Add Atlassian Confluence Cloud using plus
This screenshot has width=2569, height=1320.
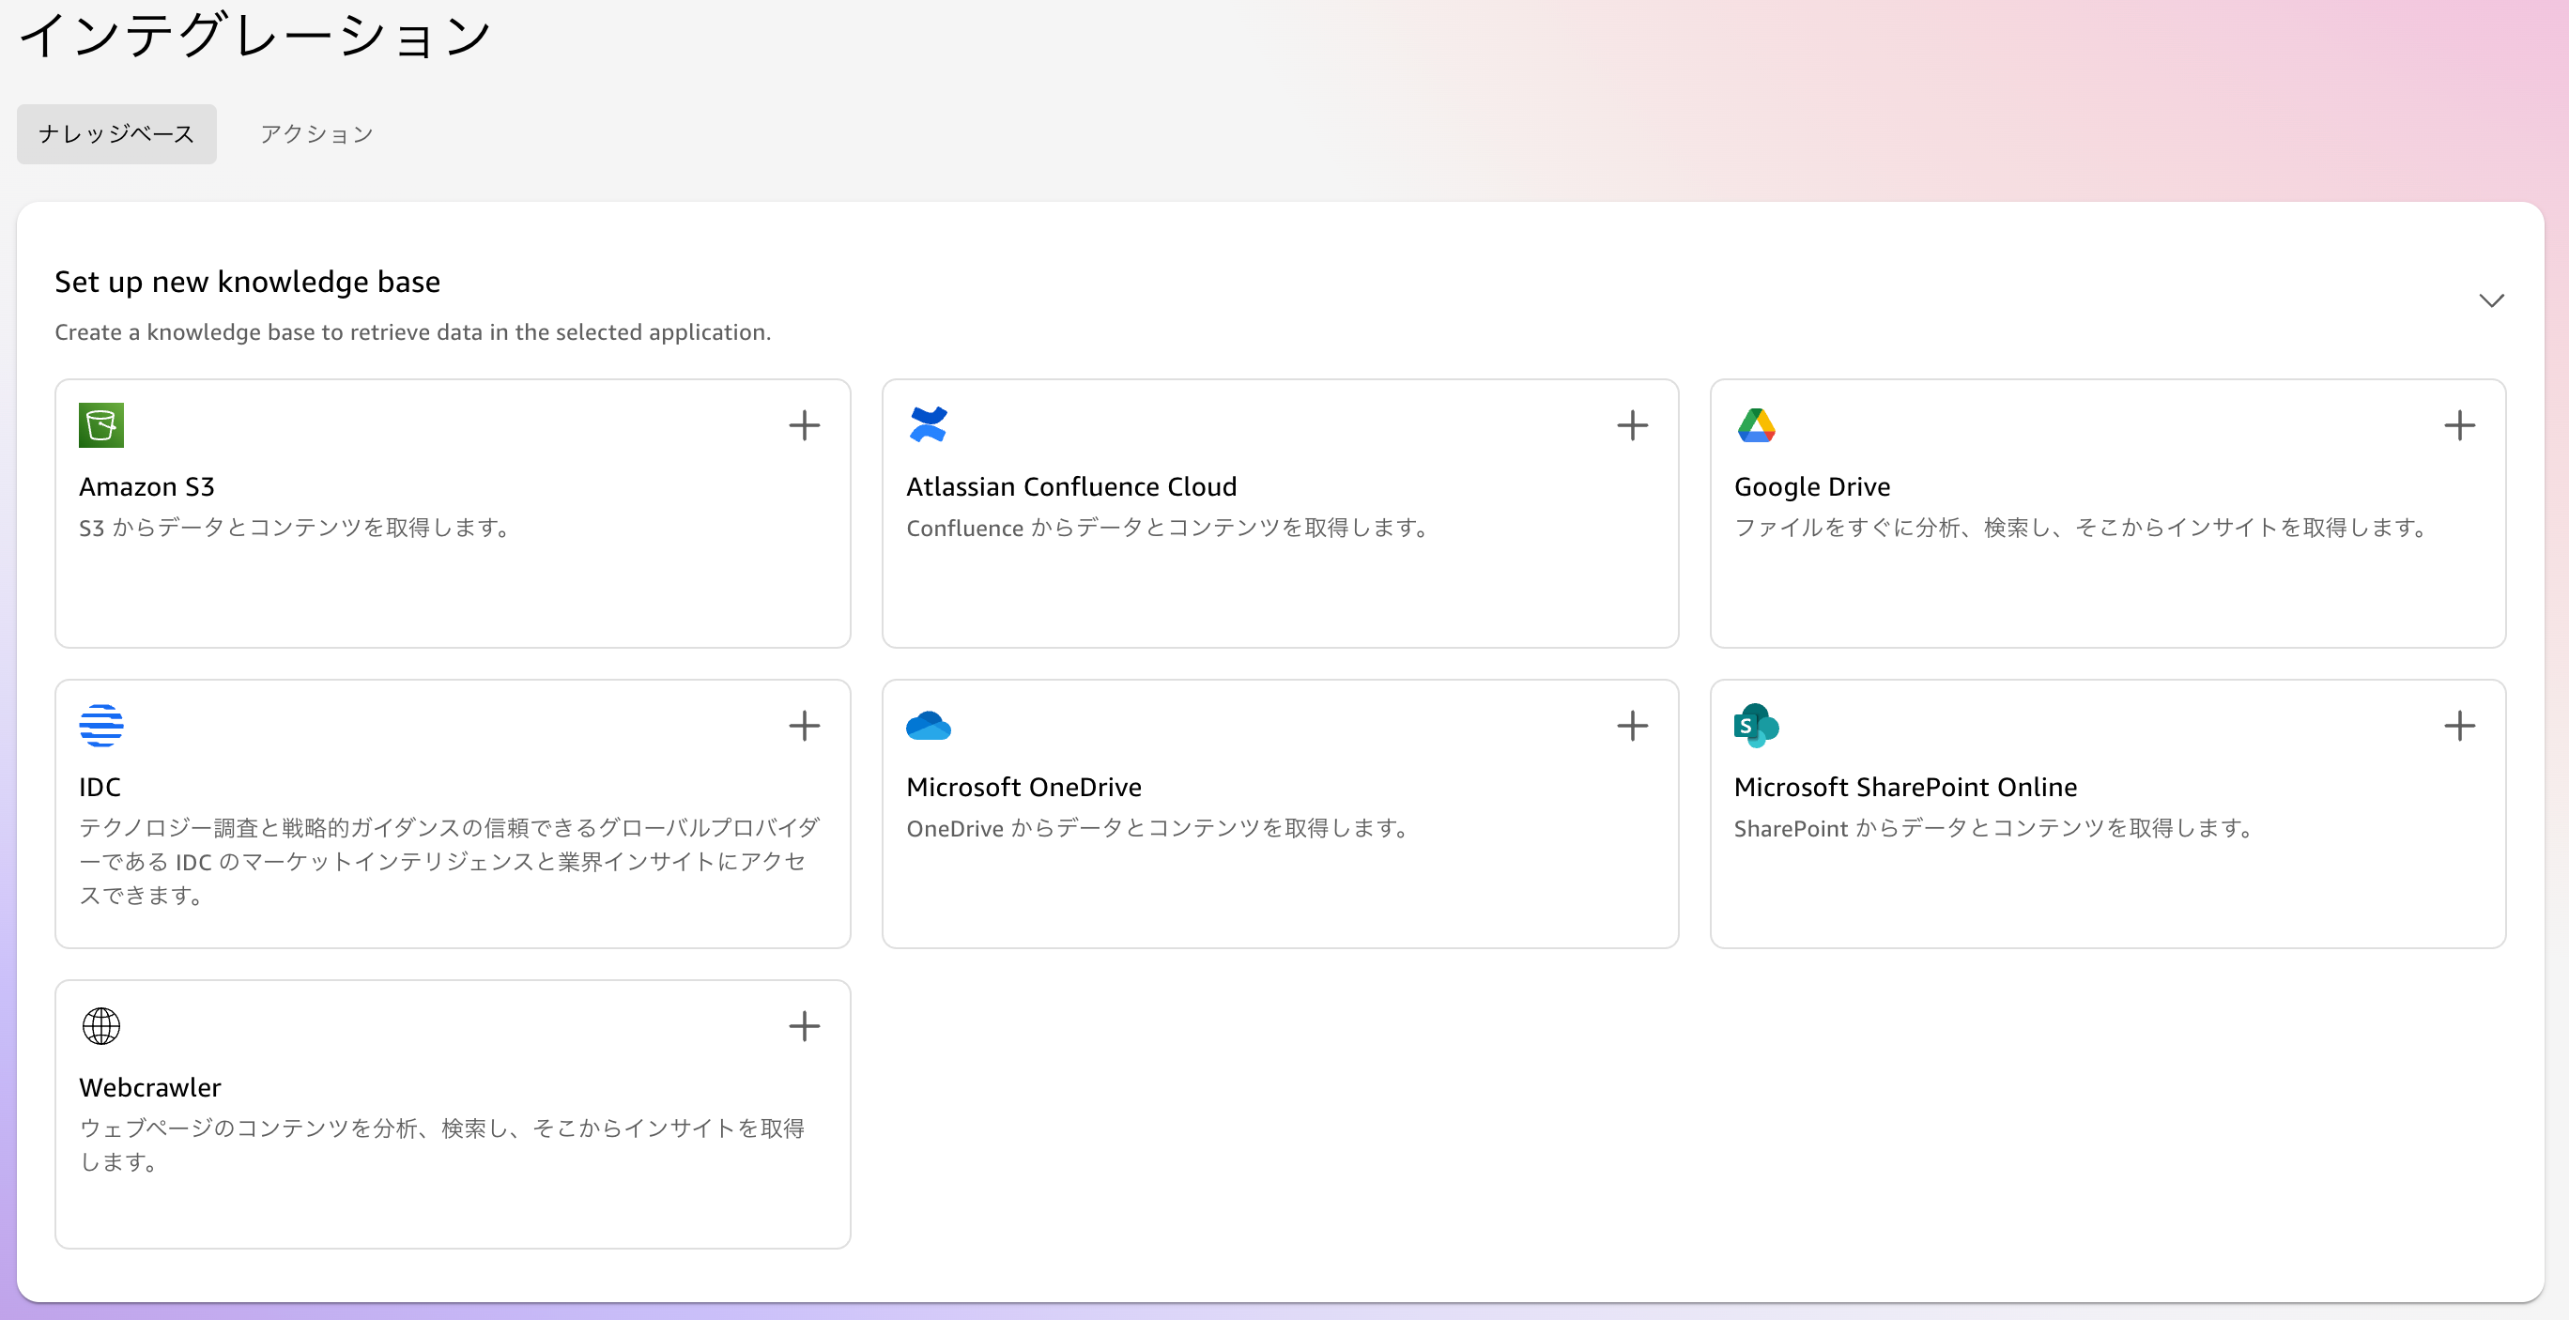coord(1632,425)
